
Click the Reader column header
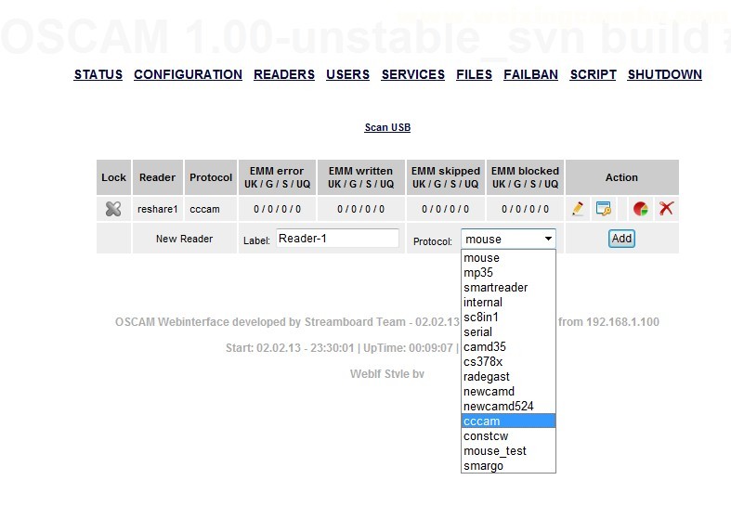[158, 177]
